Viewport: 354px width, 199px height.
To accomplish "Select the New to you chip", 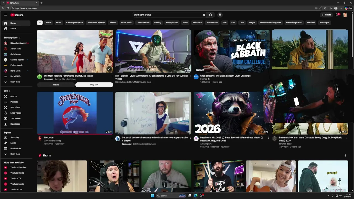I will coord(324,23).
